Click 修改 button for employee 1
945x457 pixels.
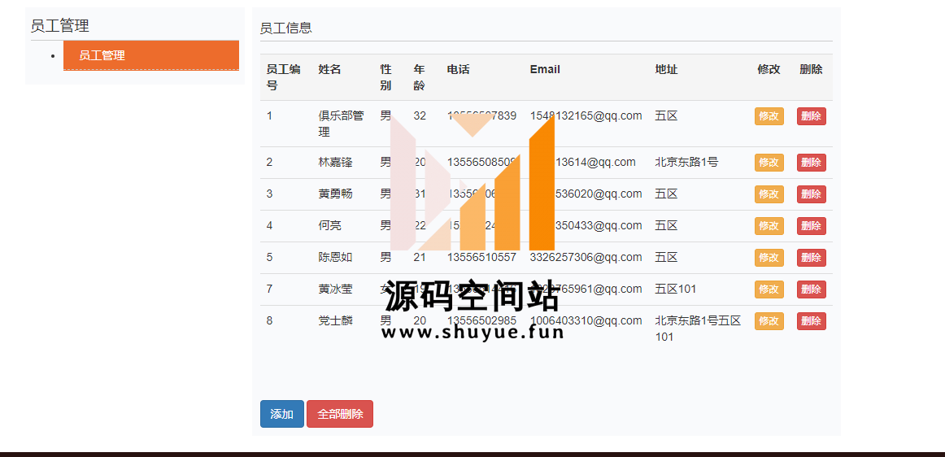point(769,116)
